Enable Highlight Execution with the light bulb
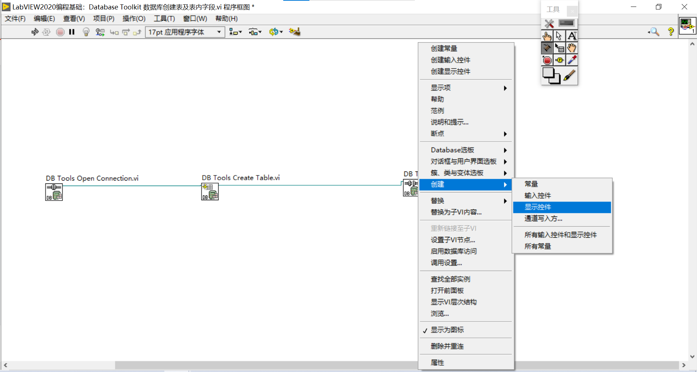This screenshot has width=697, height=372. pyautogui.click(x=85, y=32)
